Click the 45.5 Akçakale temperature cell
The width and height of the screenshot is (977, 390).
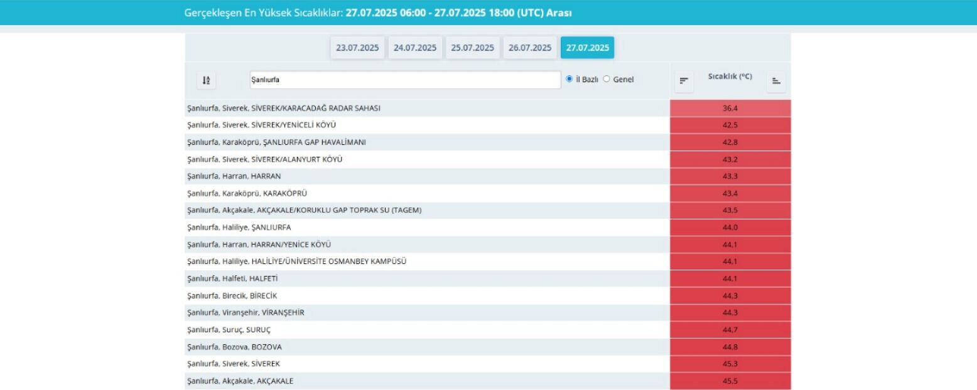coord(730,381)
